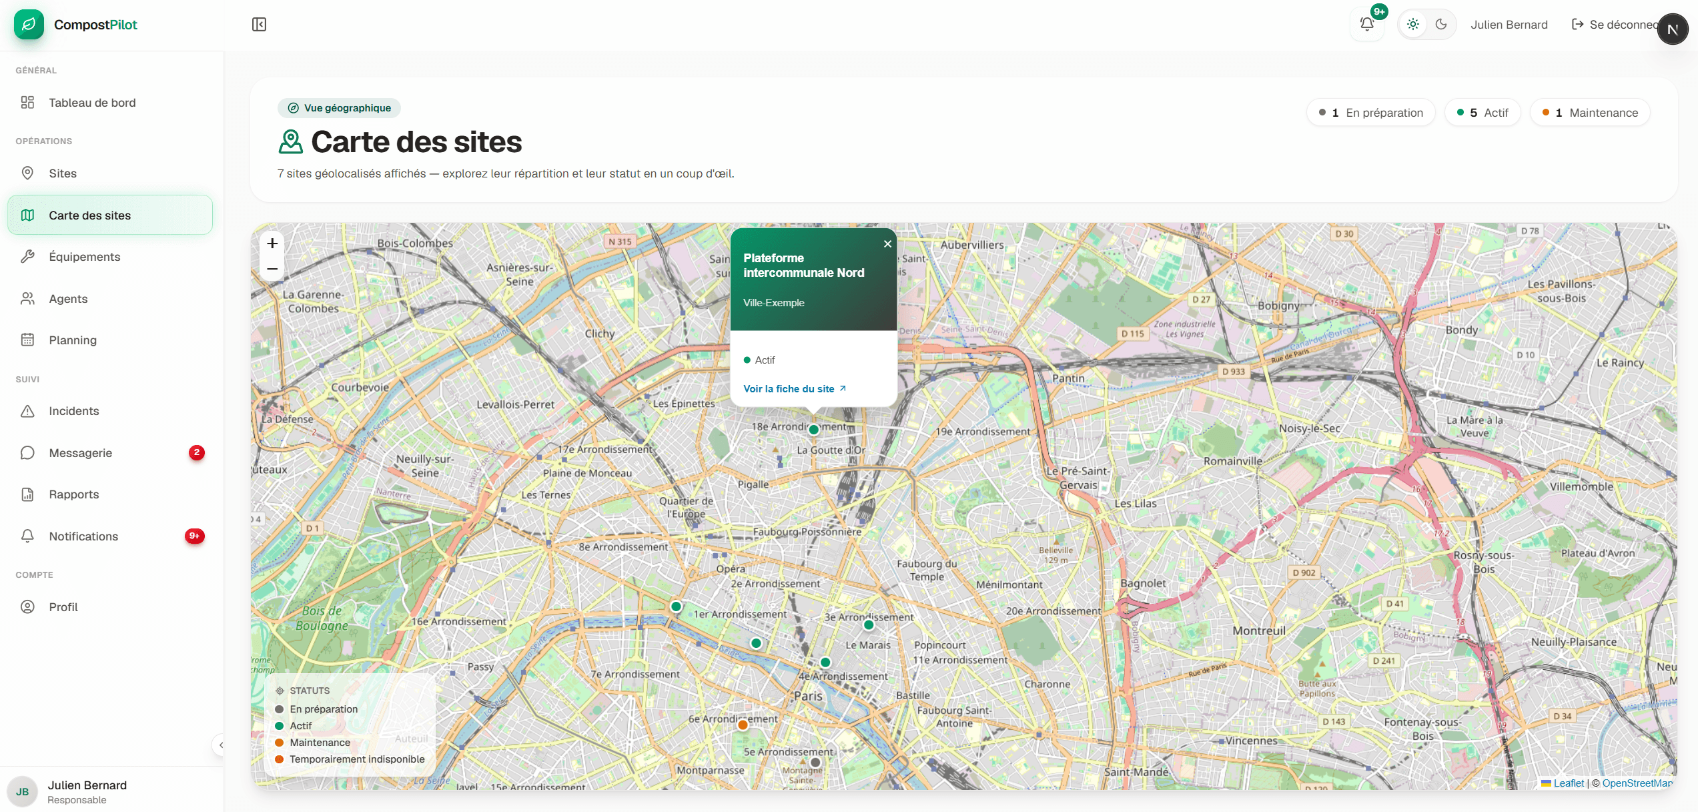Switch to dark theme moon icon
The height and width of the screenshot is (812, 1698).
[x=1441, y=25]
